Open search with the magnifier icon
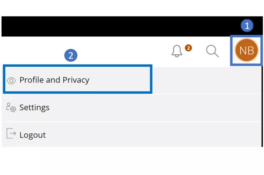This screenshot has width=264, height=175. (212, 51)
